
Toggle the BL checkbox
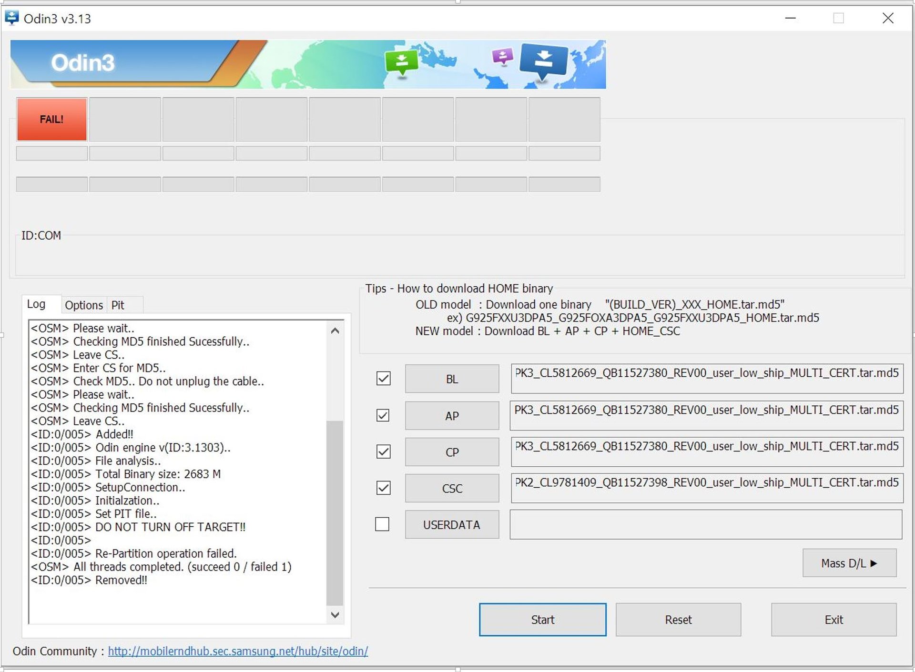click(383, 379)
